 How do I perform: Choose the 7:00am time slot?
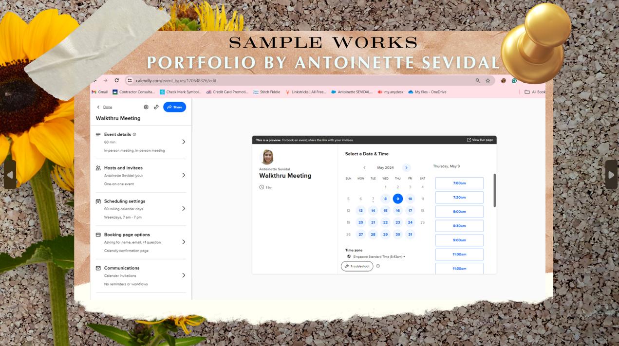click(459, 183)
